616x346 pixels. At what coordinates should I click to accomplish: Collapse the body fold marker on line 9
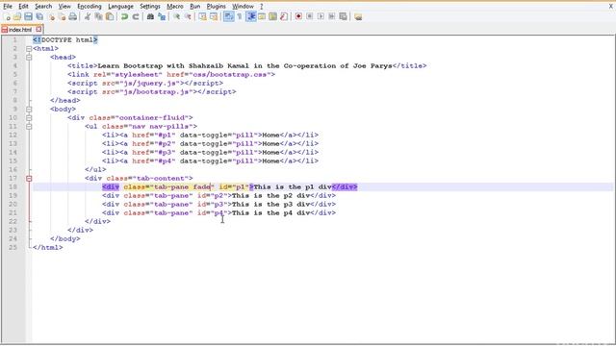pos(29,110)
